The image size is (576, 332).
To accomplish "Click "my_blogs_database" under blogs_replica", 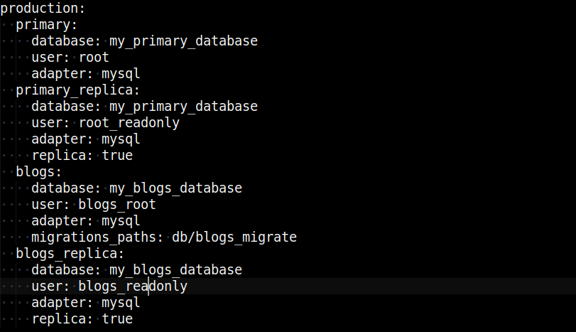I will coord(175,270).
